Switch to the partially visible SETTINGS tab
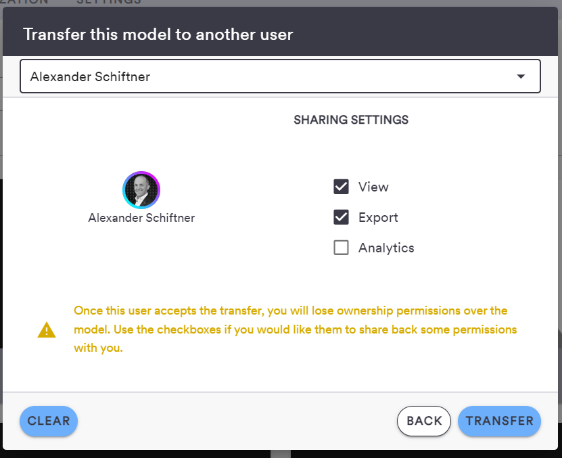Viewport: 562px width, 458px height. (108, 2)
